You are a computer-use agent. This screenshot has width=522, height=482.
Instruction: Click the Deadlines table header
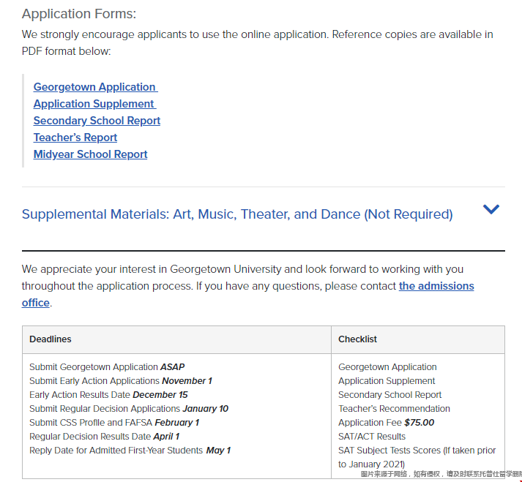coord(51,339)
